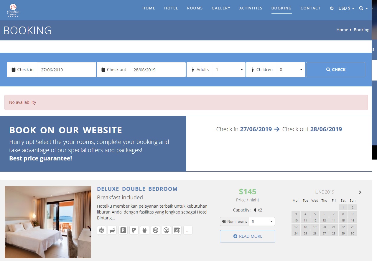Open the ACTIVITIES menu item
377x261 pixels.
coord(251,8)
